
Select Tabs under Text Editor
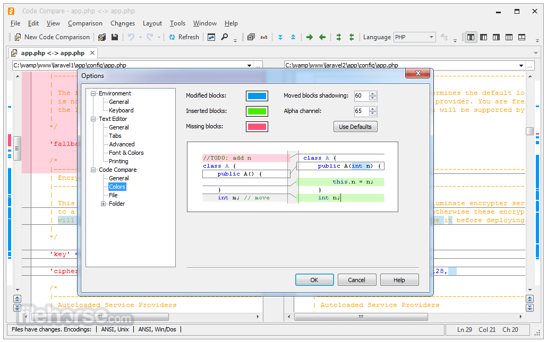tap(115, 136)
